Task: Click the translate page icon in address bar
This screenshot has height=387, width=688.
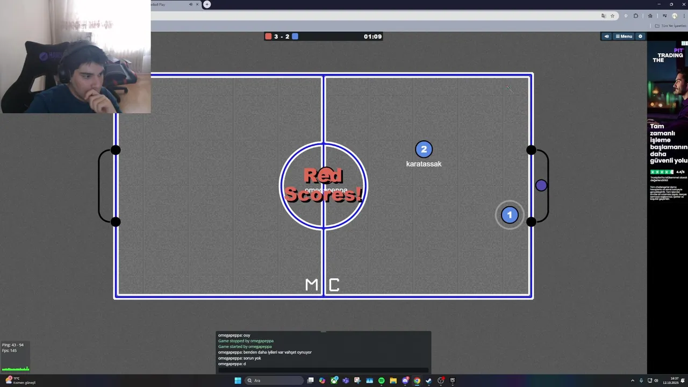Action: click(x=604, y=16)
